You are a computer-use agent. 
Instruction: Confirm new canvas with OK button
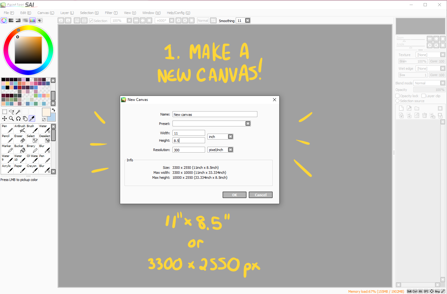[234, 195]
